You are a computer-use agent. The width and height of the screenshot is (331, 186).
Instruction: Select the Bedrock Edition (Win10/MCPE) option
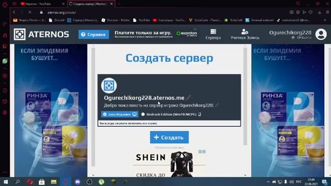tap(171, 114)
